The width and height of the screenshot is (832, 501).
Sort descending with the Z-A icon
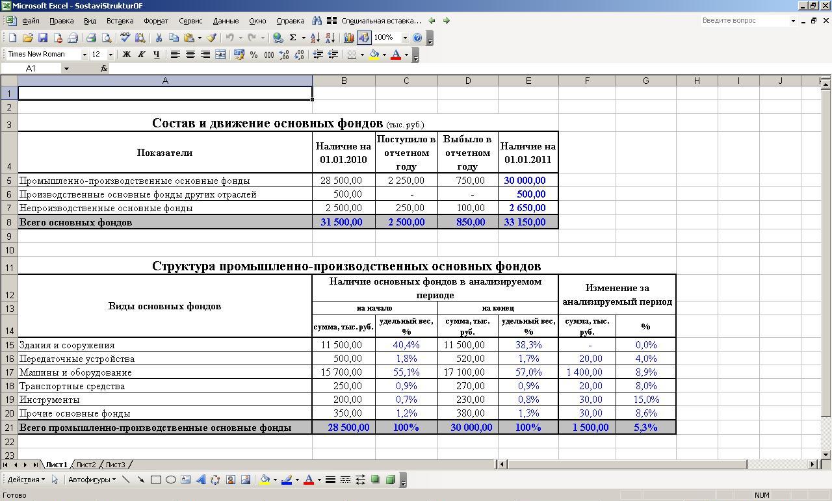330,38
